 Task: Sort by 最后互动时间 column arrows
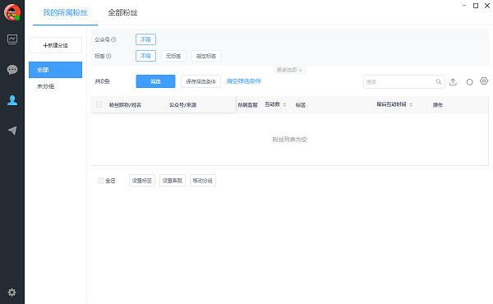click(411, 104)
